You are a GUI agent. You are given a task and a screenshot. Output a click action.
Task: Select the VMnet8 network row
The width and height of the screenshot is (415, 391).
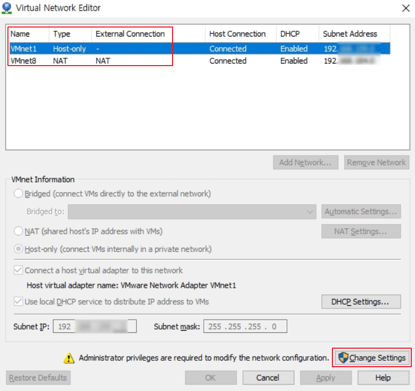pos(200,61)
